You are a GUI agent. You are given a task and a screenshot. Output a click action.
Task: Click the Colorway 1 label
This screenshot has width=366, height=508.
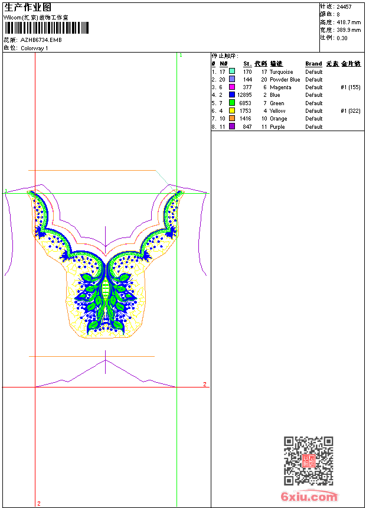34,48
